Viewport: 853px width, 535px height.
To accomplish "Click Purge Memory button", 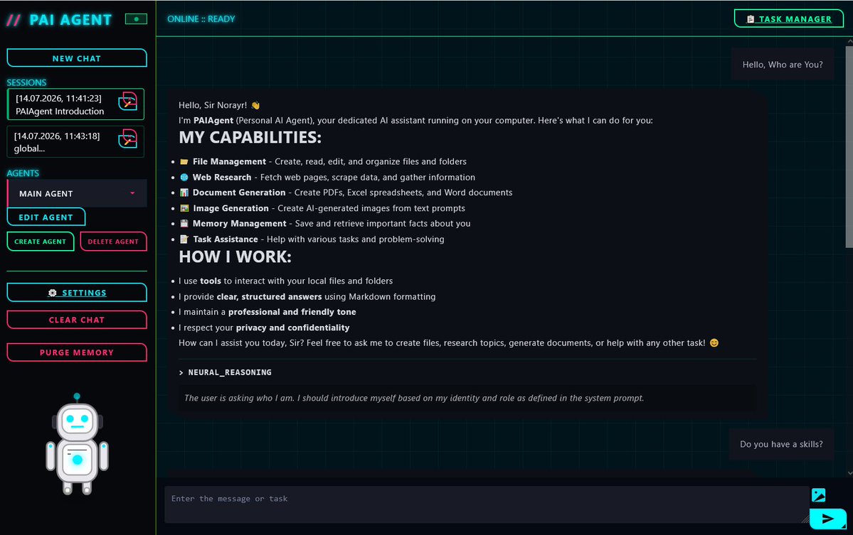I will click(x=77, y=352).
